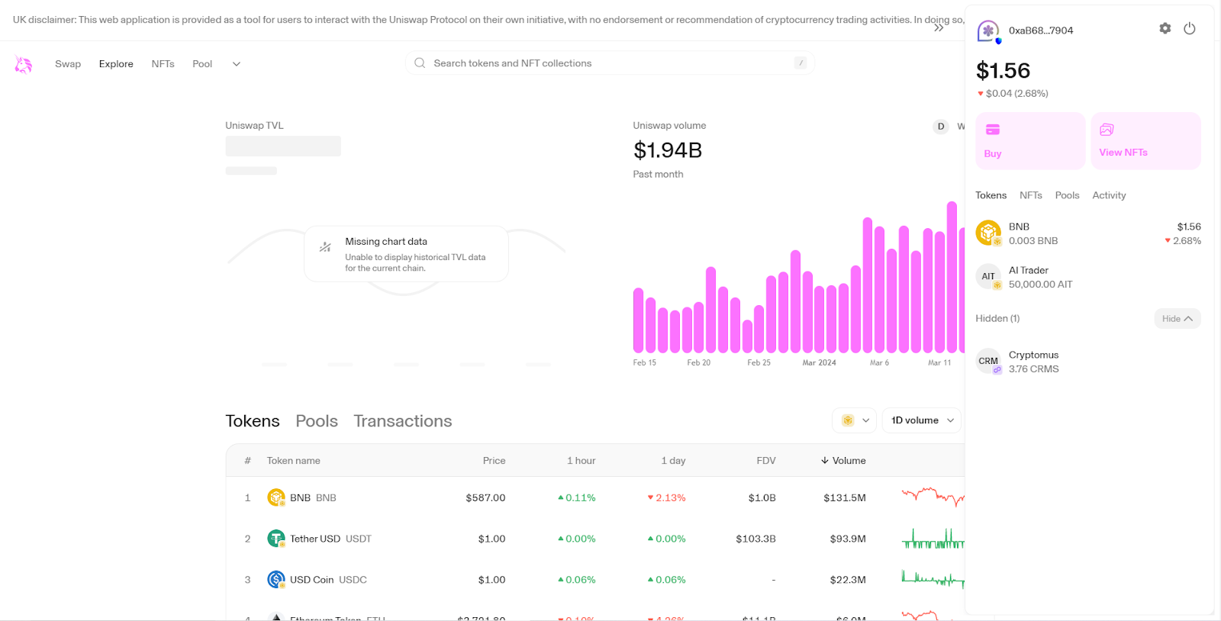The width and height of the screenshot is (1221, 621).
Task: Open wallet settings gear icon
Action: (x=1165, y=28)
